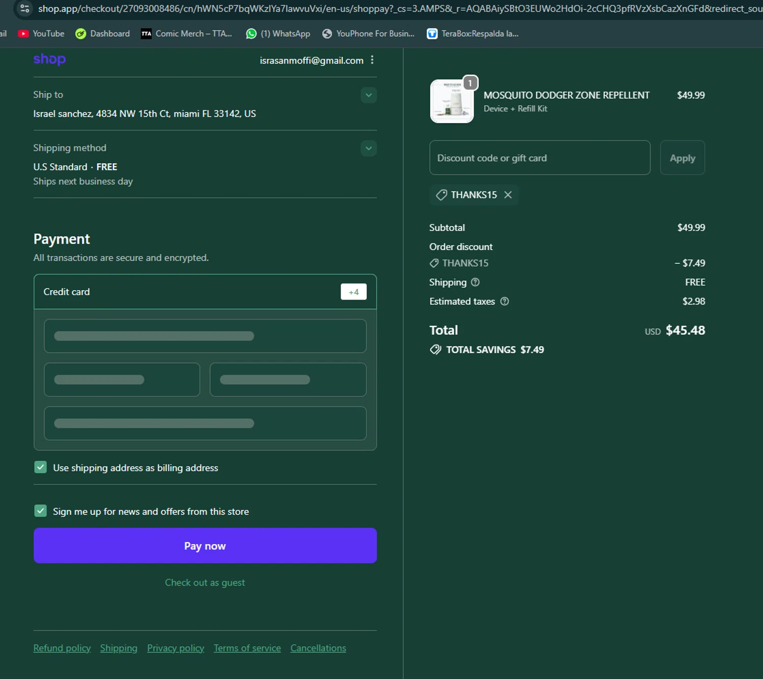The width and height of the screenshot is (763, 679).
Task: Expand the Ship to section
Action: coord(369,95)
